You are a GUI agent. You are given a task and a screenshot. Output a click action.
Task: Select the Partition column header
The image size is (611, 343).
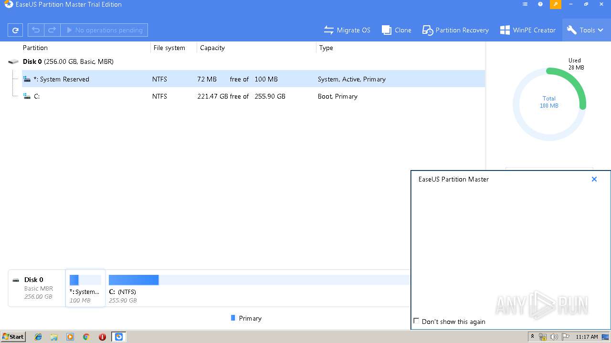(x=35, y=48)
